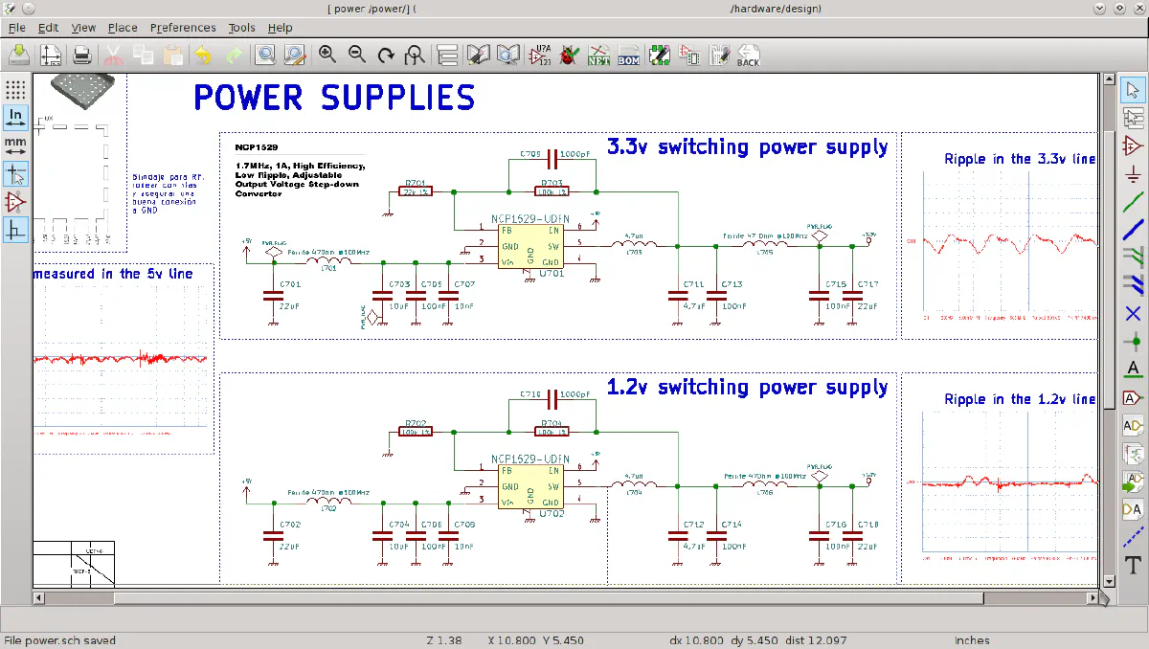
Task: Select the U701 NCP1529 component
Action: (529, 245)
